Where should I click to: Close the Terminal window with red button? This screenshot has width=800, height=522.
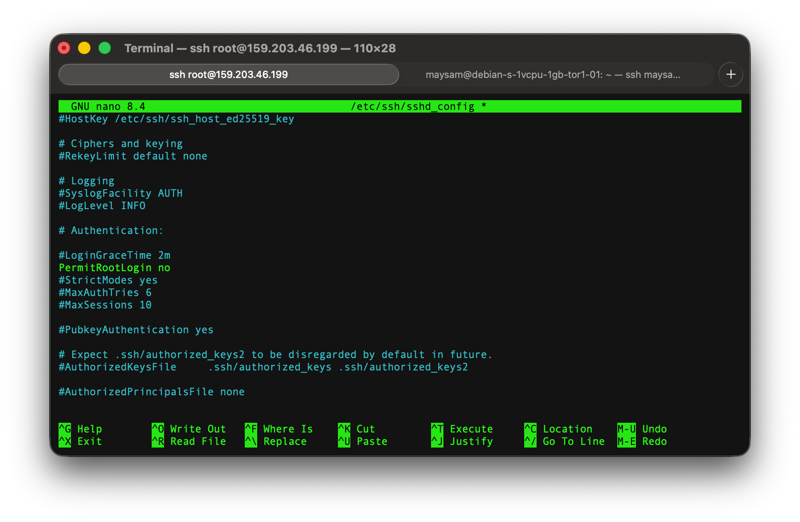[64, 48]
